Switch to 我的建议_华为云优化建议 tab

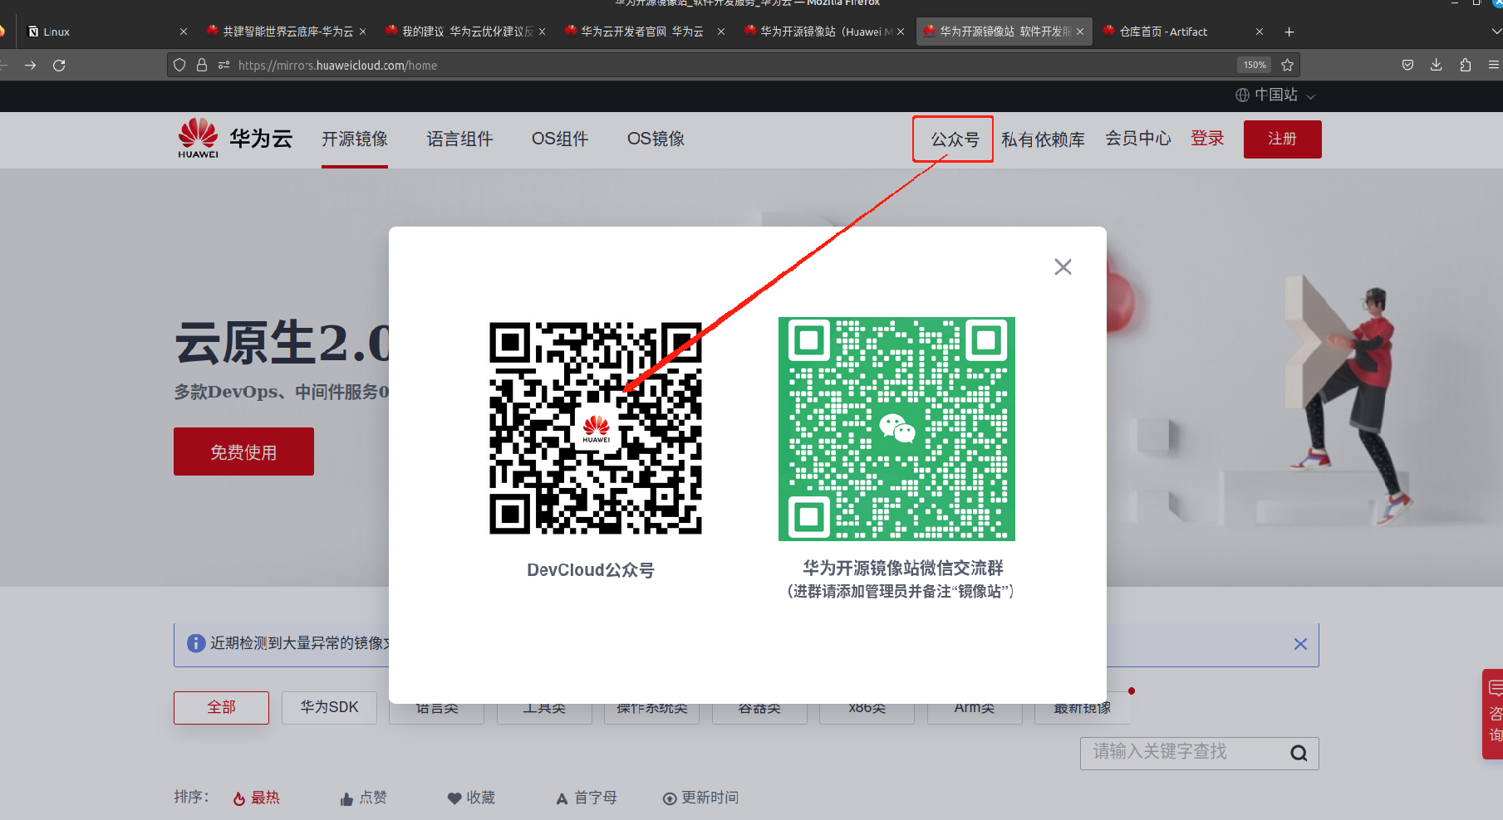coord(466,32)
